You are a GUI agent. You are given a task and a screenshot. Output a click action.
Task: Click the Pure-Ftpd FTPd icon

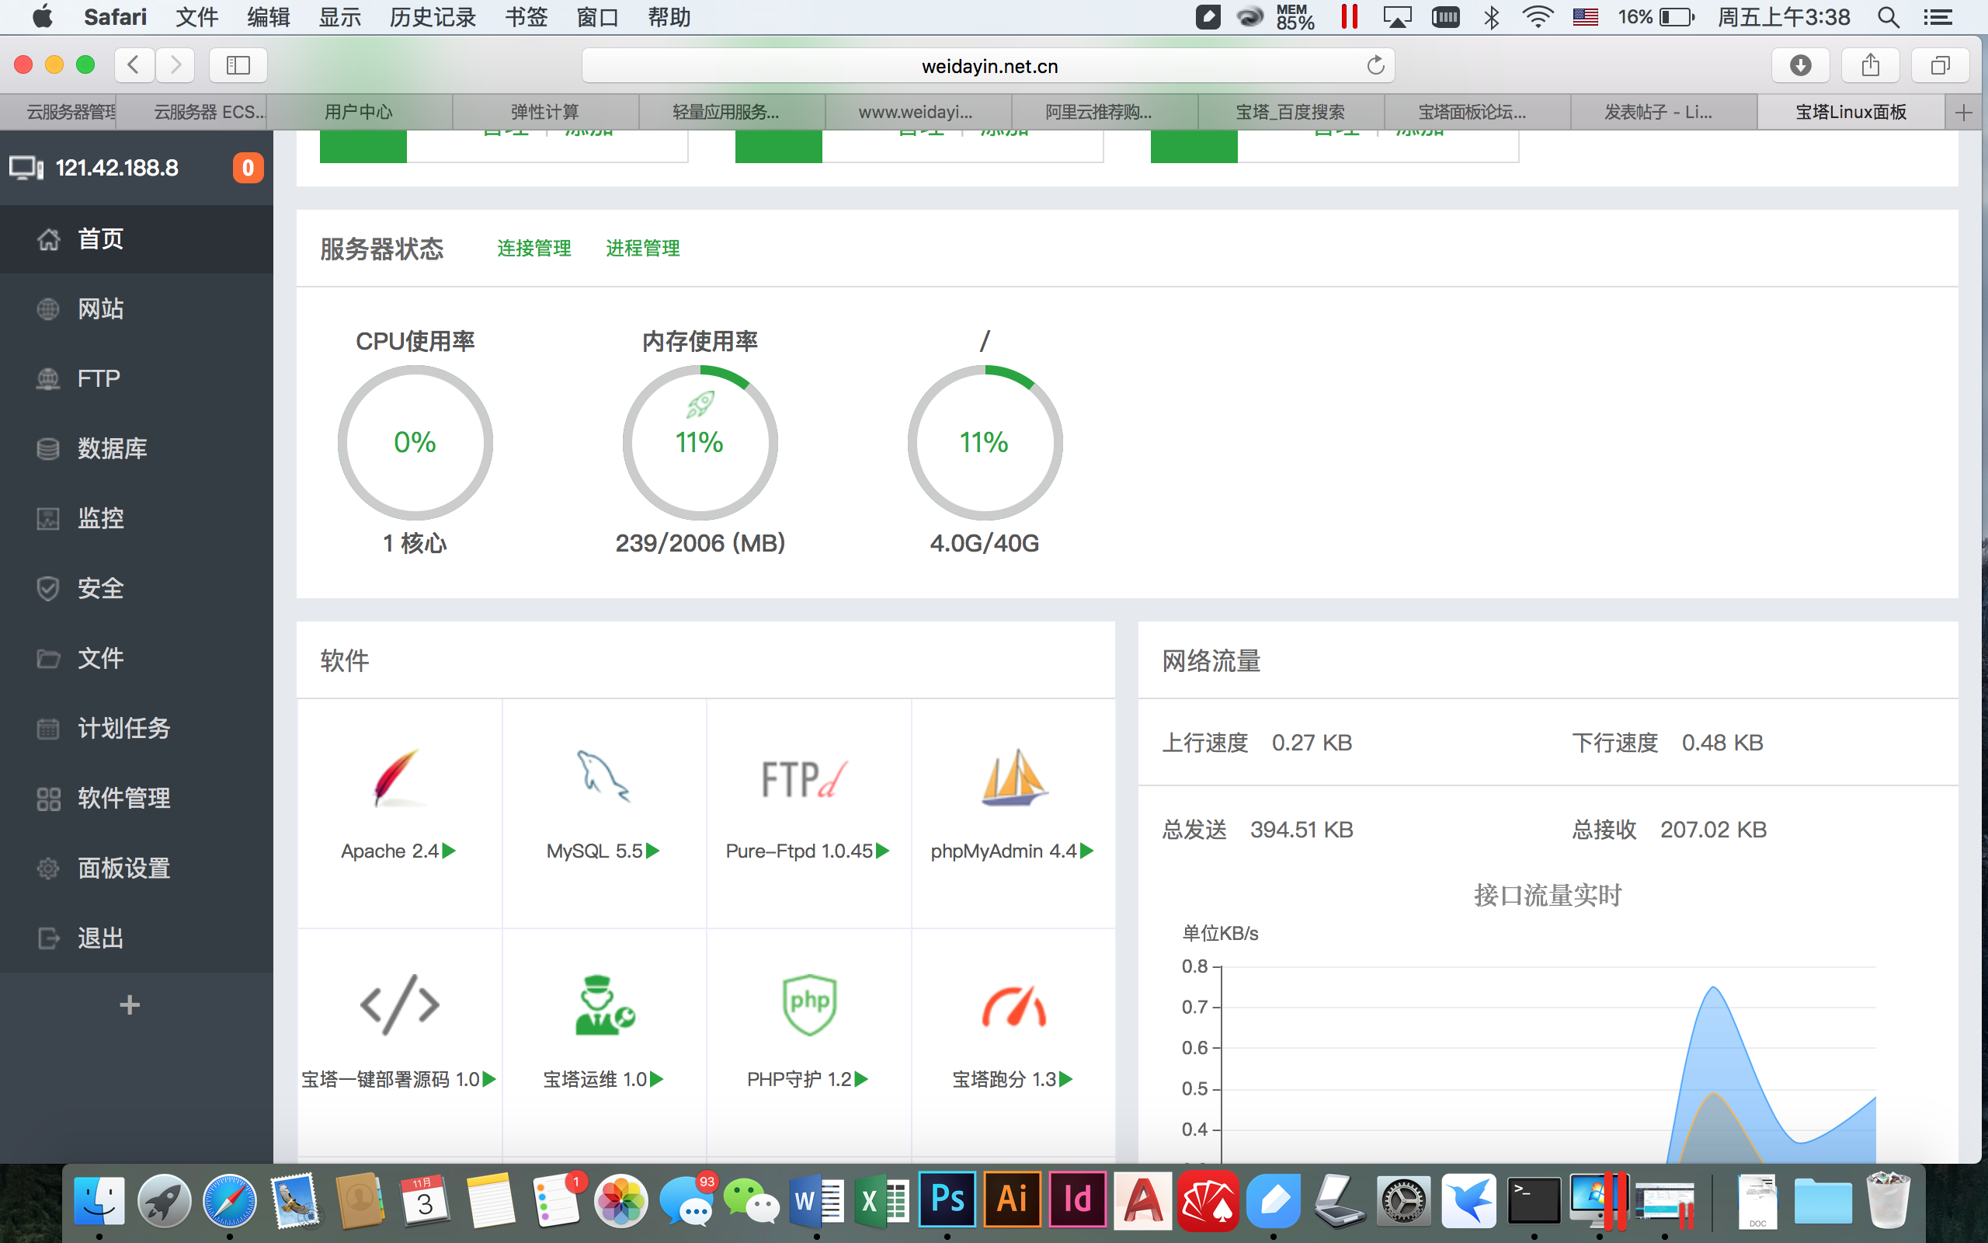click(805, 779)
